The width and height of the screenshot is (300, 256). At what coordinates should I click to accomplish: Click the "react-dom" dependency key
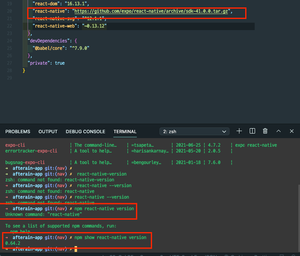[46, 4]
